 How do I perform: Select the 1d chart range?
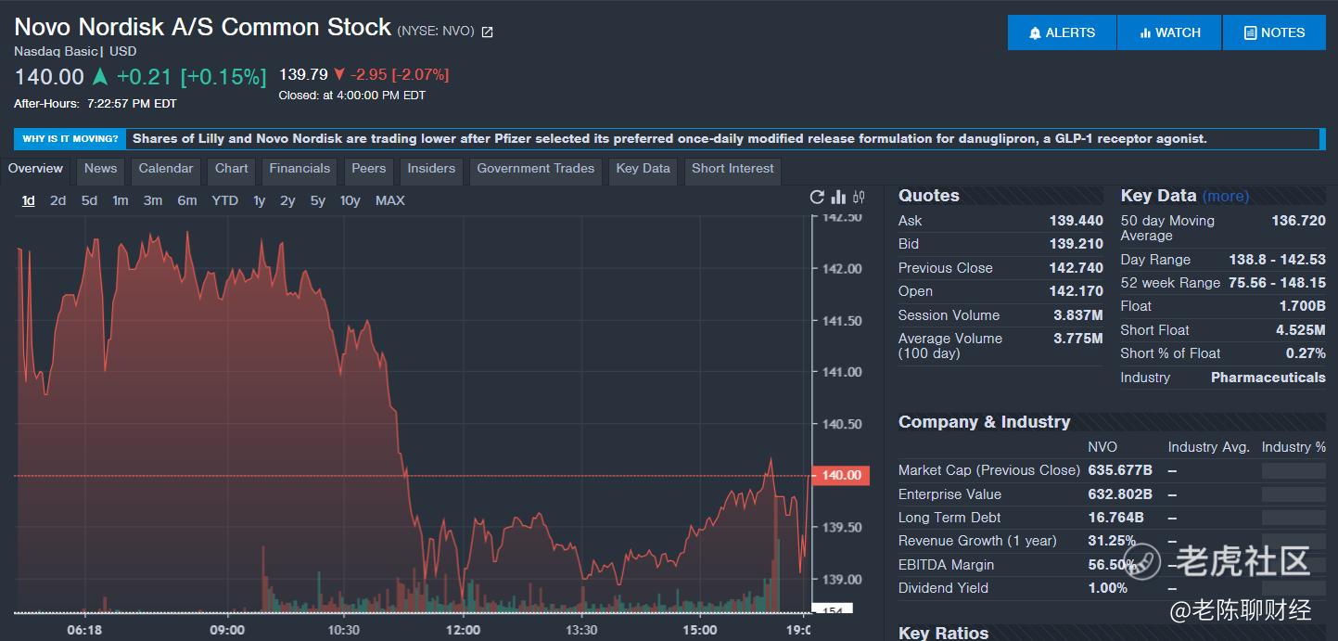click(x=29, y=200)
